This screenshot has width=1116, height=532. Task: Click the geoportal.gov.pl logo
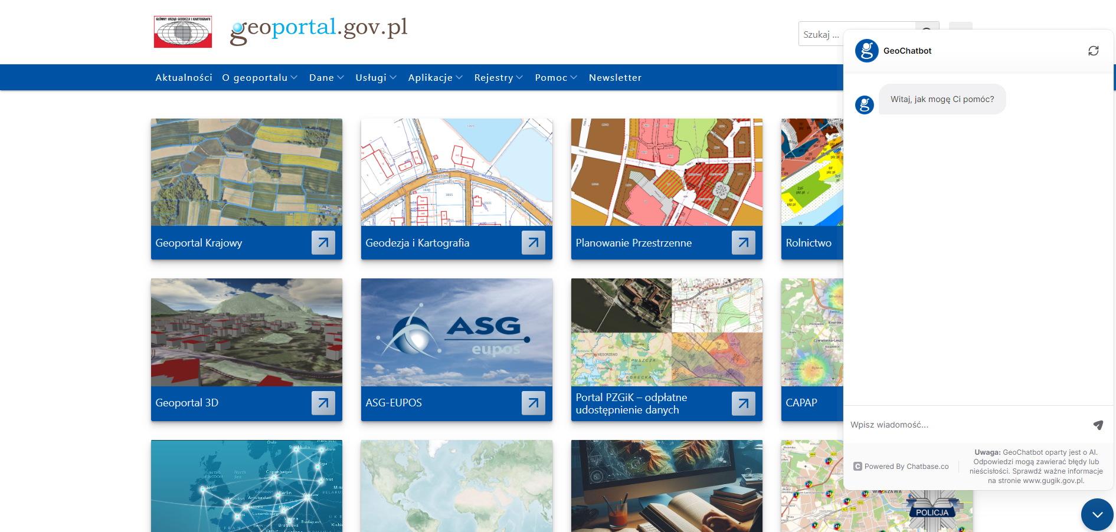(319, 29)
